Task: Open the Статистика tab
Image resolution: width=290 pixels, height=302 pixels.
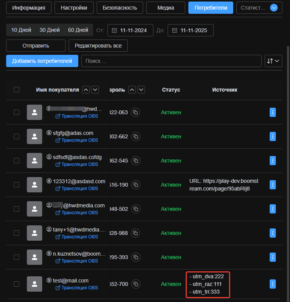Action: (x=253, y=8)
